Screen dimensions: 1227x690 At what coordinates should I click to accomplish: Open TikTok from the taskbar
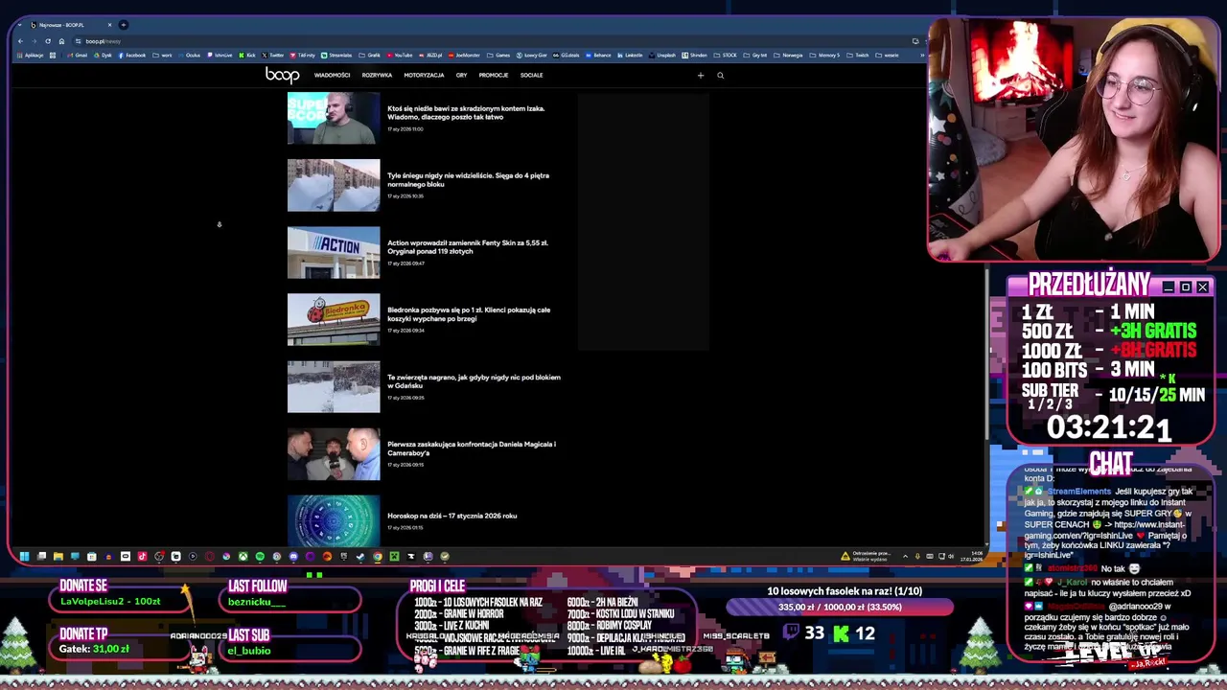coord(142,556)
